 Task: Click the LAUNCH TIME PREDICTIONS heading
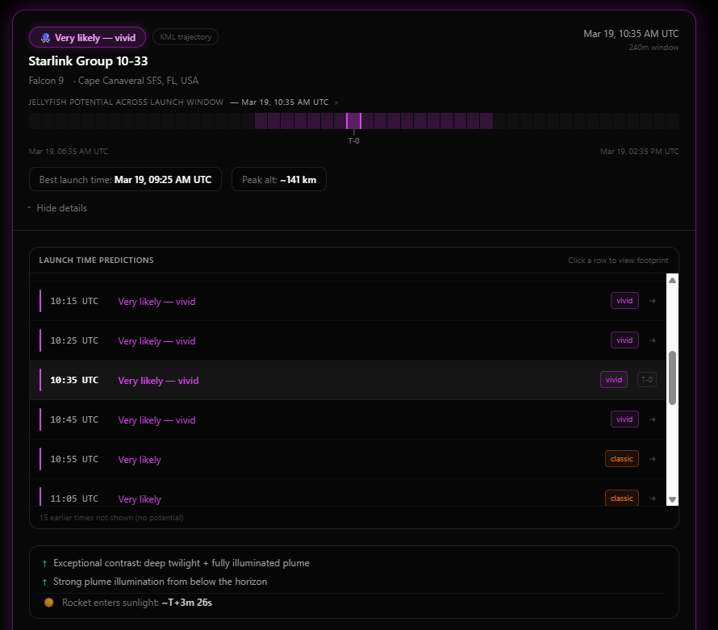(96, 260)
